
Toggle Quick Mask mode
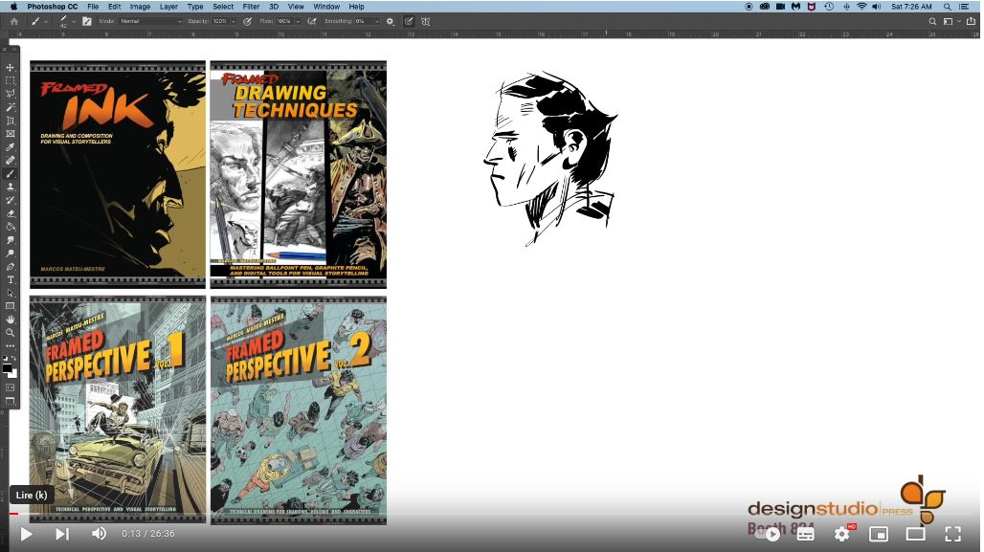click(x=10, y=387)
